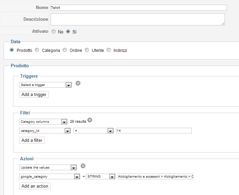Set Attivato to Sì
The height and width of the screenshot is (195, 239).
pyautogui.click(x=68, y=31)
